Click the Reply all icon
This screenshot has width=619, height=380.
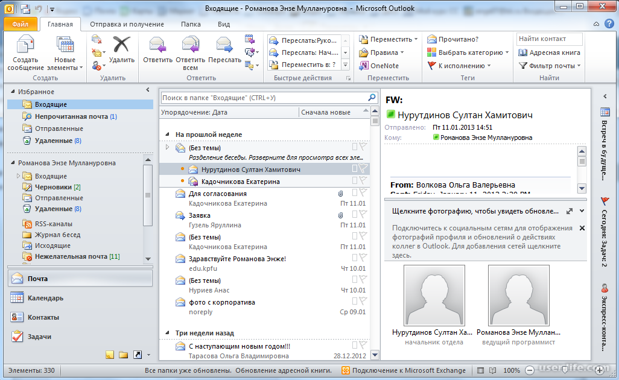[x=190, y=44]
